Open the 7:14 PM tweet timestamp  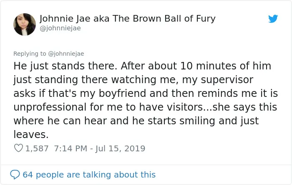click(70, 148)
